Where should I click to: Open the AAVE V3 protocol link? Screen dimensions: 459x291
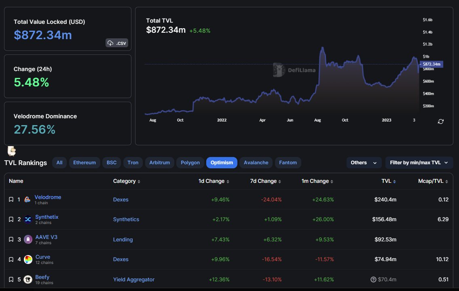(46, 237)
